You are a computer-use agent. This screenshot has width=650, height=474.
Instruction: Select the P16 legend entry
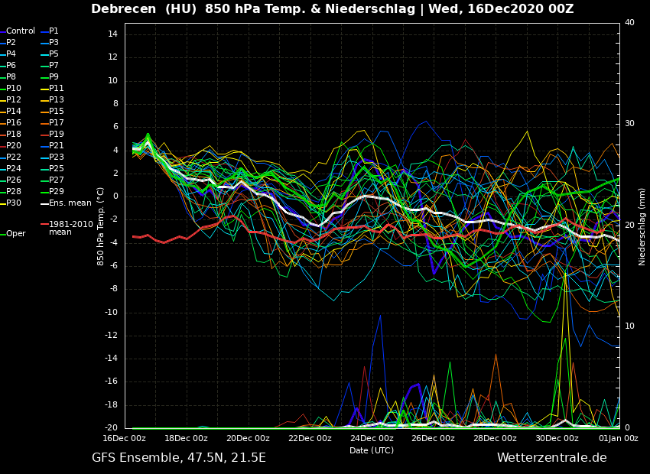point(14,123)
